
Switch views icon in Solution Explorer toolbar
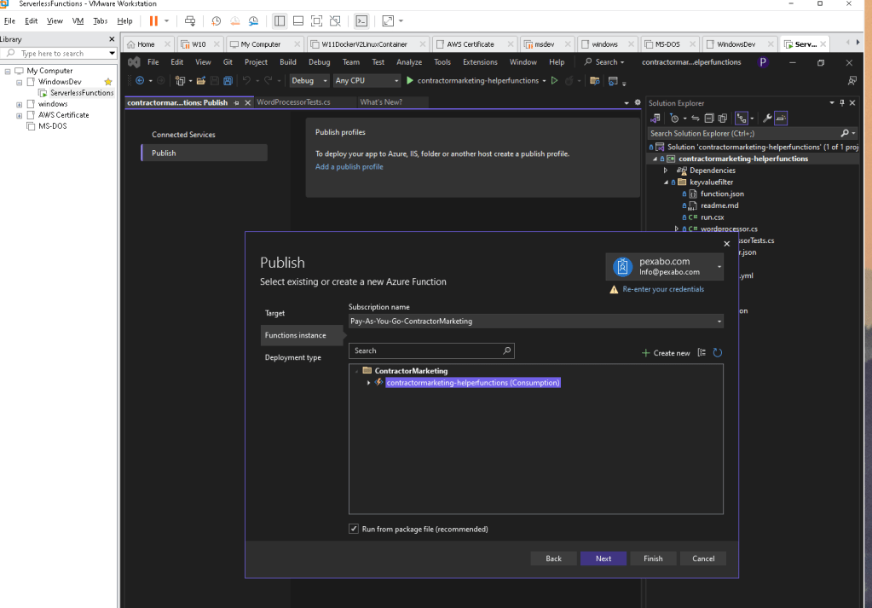tap(655, 118)
